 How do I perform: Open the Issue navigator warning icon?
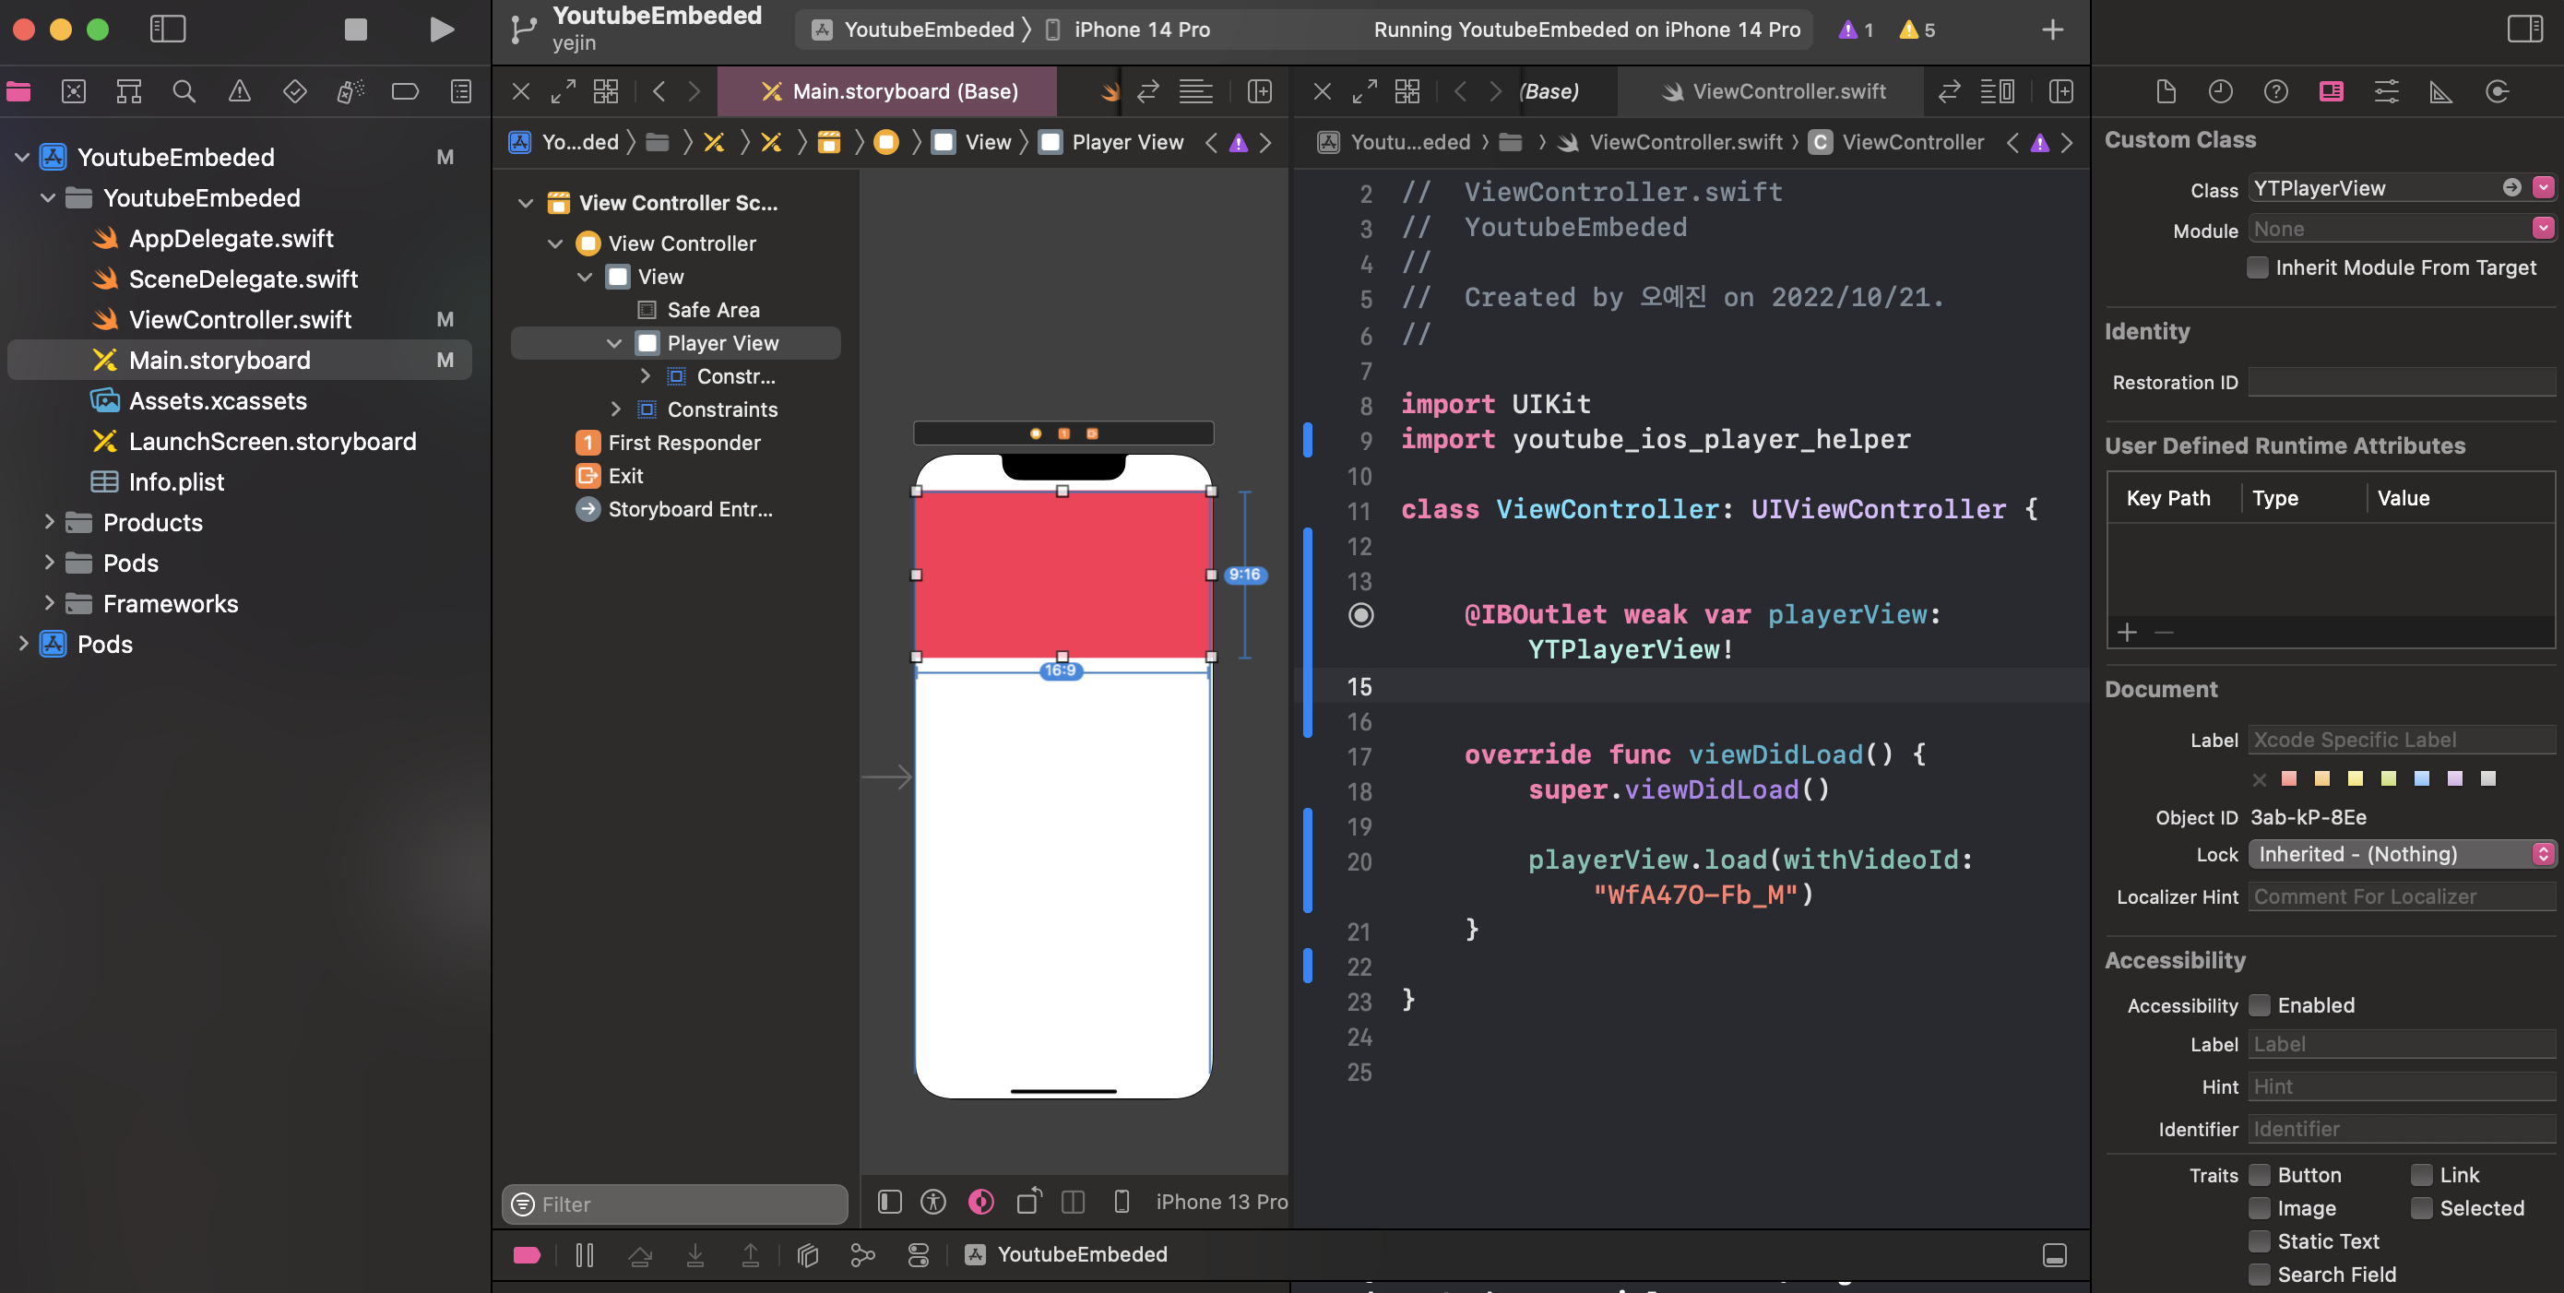coord(239,91)
